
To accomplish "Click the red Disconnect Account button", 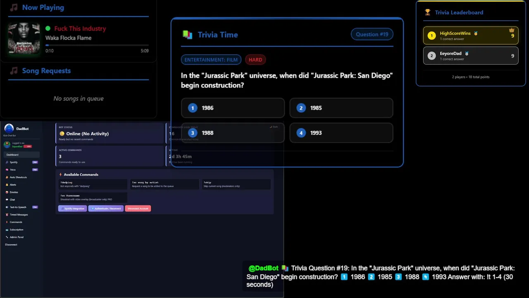I will click(x=138, y=209).
